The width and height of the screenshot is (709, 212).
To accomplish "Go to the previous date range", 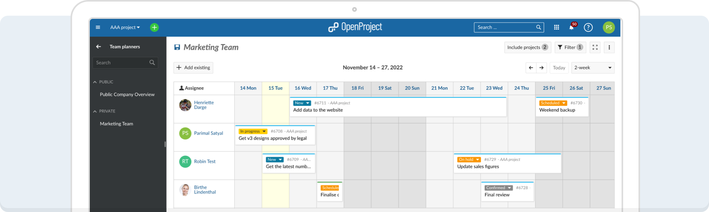I will coord(531,68).
